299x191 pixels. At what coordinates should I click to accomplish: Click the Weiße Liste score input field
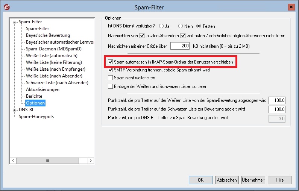pos(277,101)
